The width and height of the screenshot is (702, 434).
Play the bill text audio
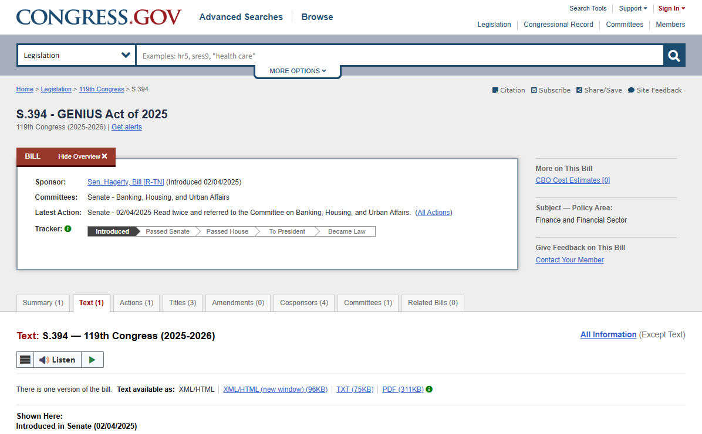(92, 360)
